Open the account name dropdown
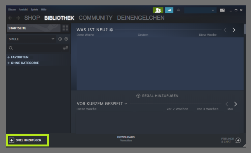Viewport: 251px width, 153px height. (x=200, y=10)
